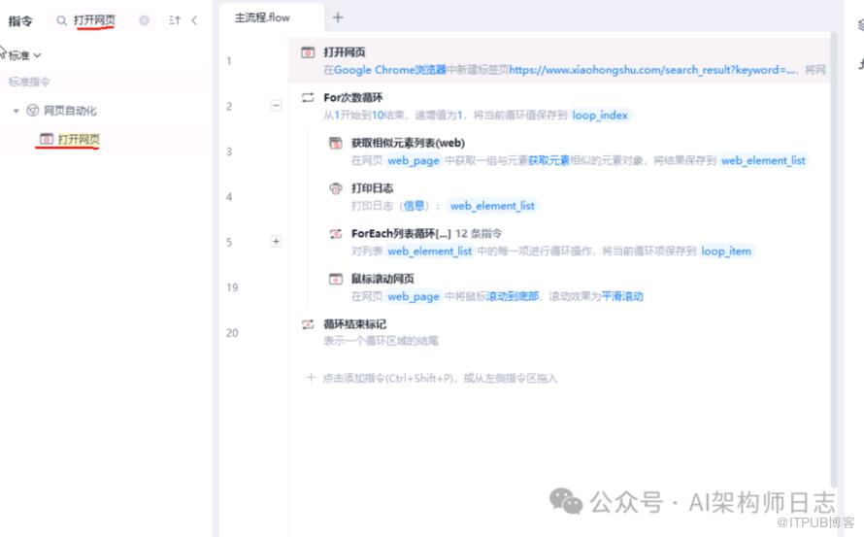Viewport: 864px width, 537px height.
Task: Click the loop_index variable tag
Action: click(x=600, y=116)
